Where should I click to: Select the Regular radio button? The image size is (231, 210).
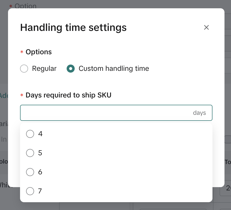pos(24,69)
